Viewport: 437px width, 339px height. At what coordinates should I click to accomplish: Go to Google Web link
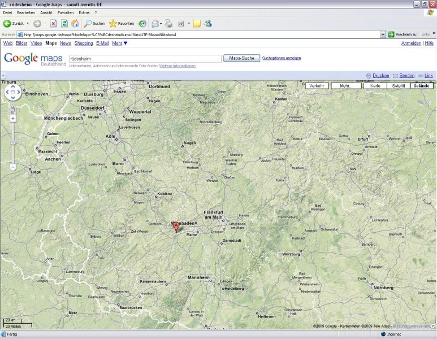tap(8, 43)
